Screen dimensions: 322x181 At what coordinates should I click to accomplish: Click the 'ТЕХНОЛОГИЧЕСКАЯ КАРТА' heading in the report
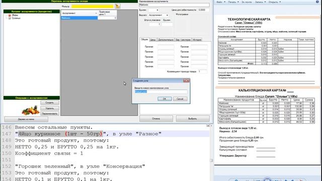coord(249,19)
